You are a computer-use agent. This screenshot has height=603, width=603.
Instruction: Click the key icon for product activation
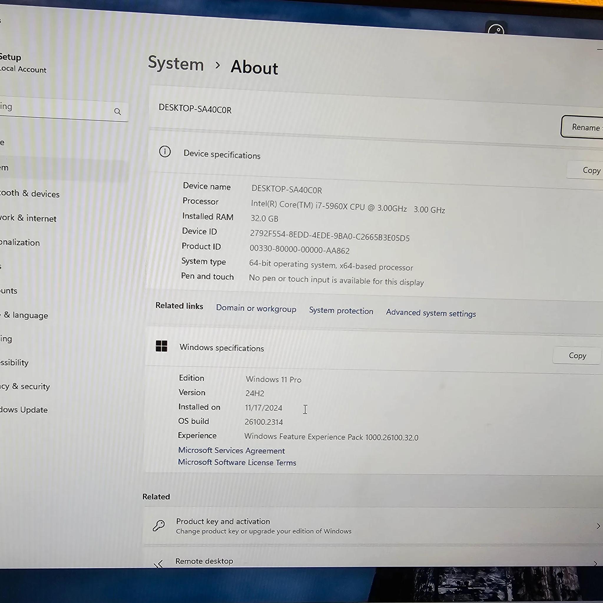159,526
